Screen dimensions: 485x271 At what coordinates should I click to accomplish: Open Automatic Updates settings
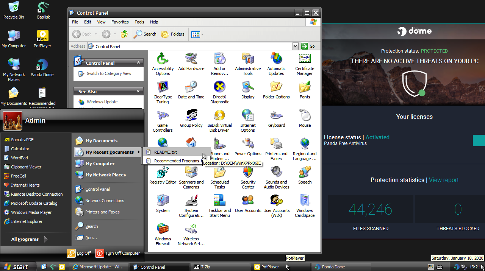(276, 64)
